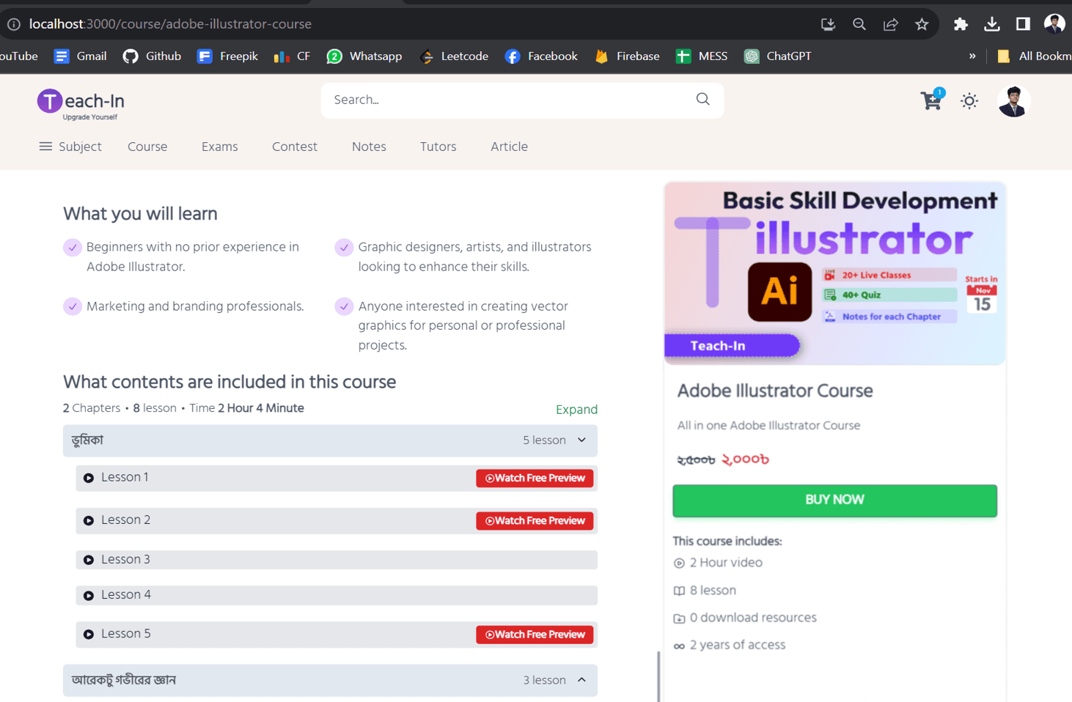
Task: Go to the Course menu item
Action: pyautogui.click(x=147, y=147)
